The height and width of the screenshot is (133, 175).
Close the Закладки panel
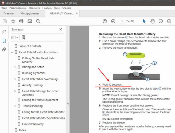tap(61, 29)
